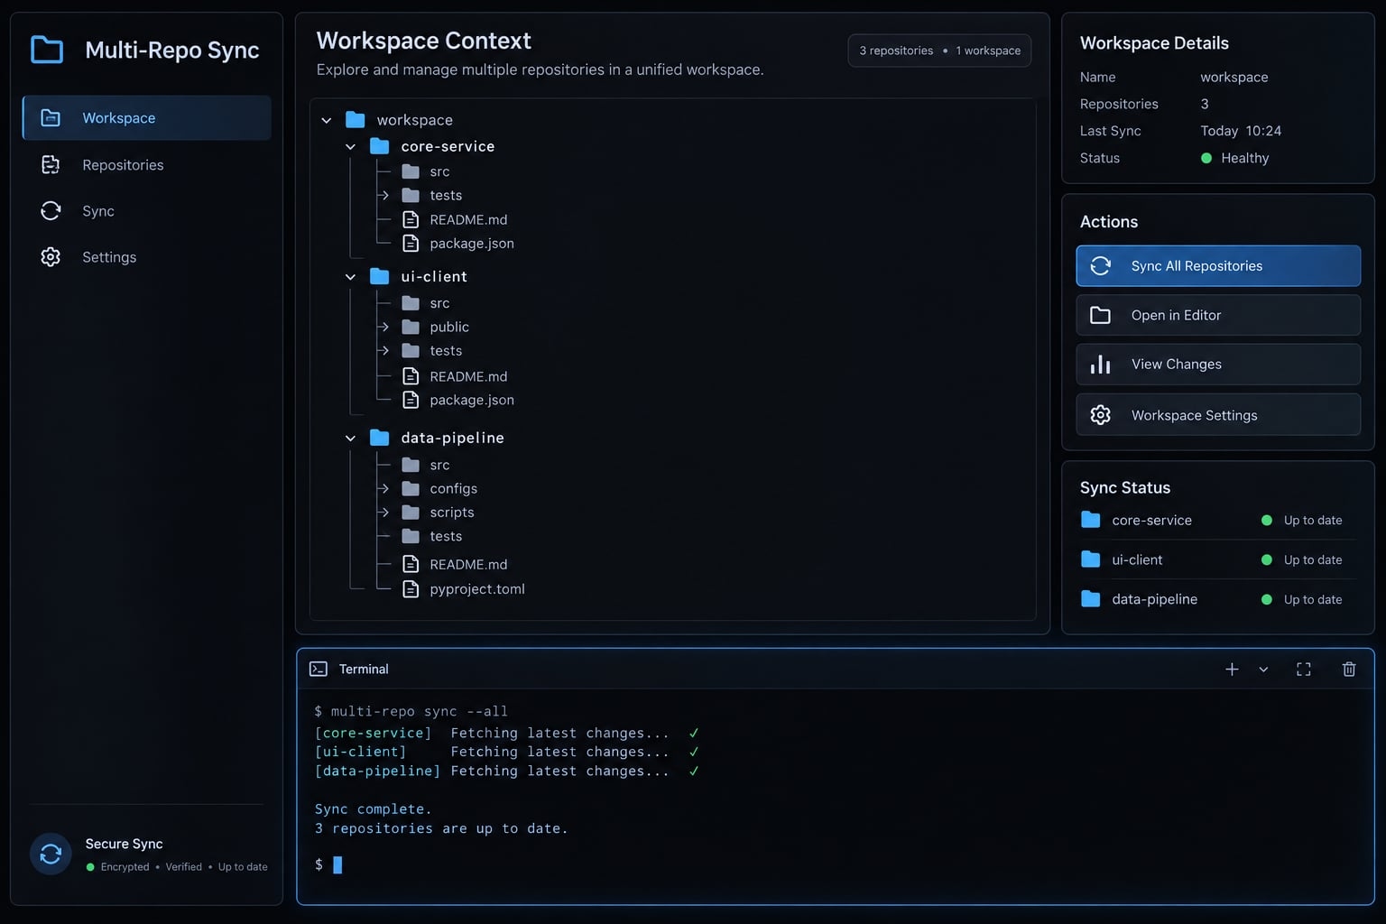
Task: Click the pyproject.toml file icon
Action: 411,589
